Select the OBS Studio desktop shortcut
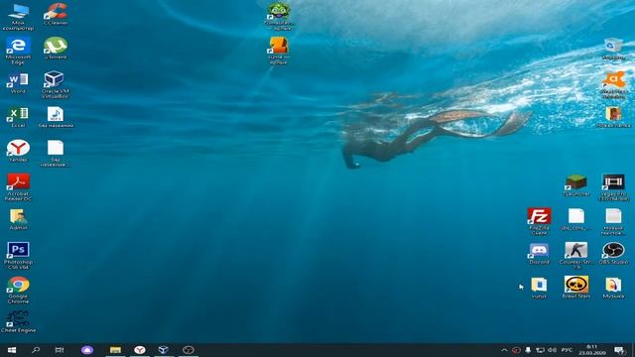 point(613,254)
